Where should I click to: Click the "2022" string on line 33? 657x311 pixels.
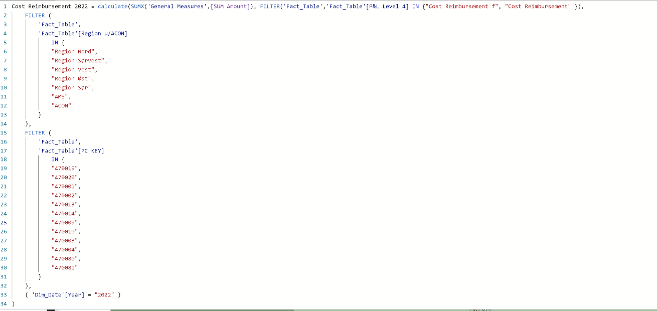tap(104, 295)
